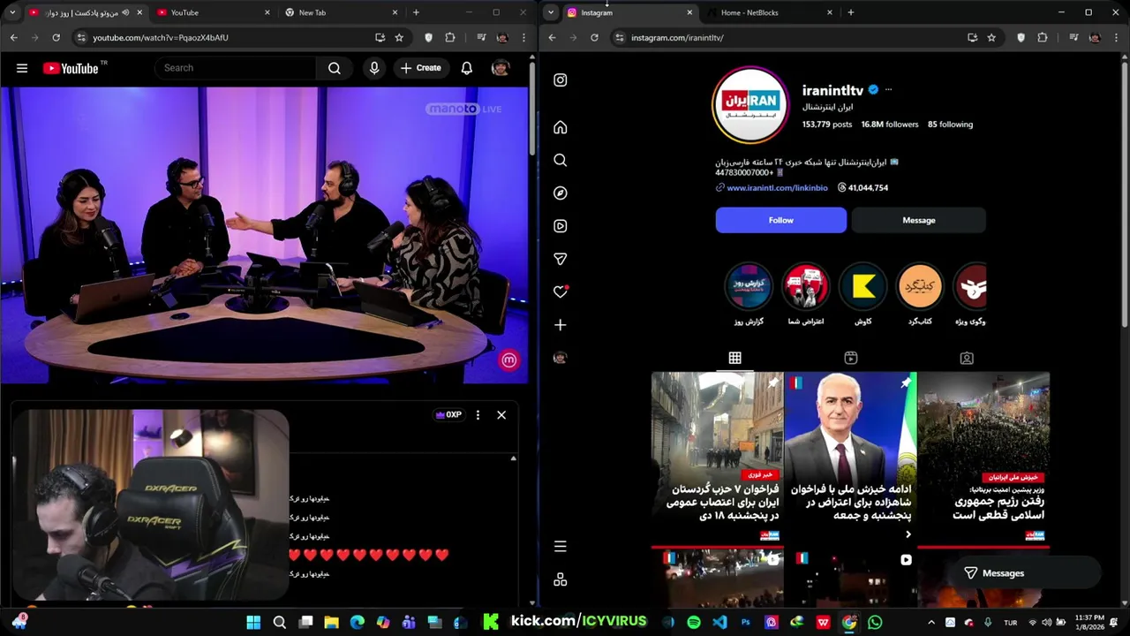Open Photoshop from the taskbar

pyautogui.click(x=745, y=623)
